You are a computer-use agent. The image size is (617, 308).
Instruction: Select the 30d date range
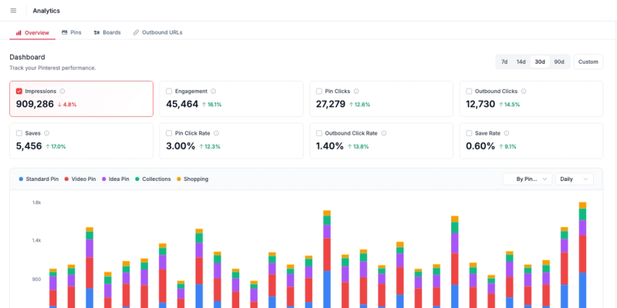(540, 62)
